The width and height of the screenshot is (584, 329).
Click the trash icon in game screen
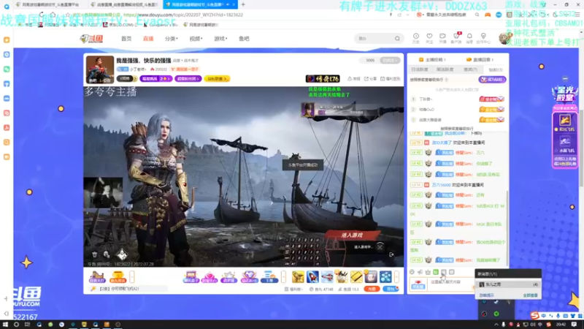(95, 254)
